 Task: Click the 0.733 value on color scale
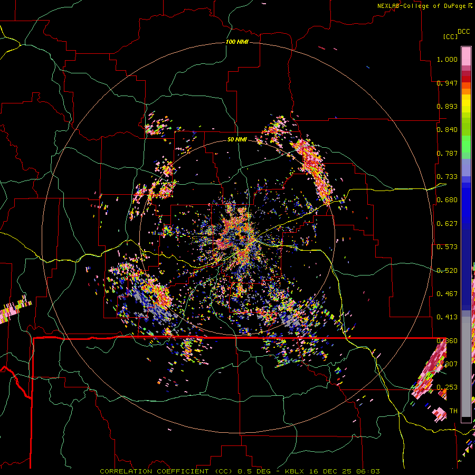pyautogui.click(x=447, y=177)
